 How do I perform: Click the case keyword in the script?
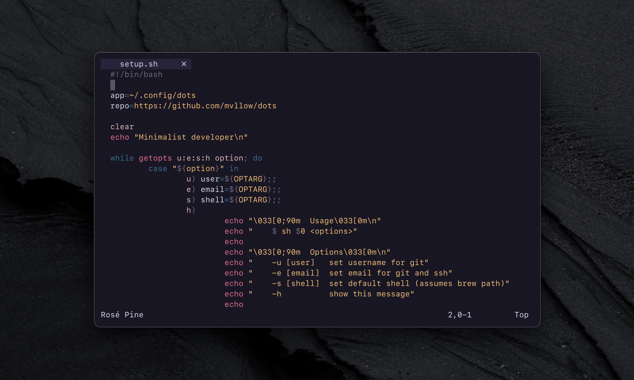click(158, 168)
